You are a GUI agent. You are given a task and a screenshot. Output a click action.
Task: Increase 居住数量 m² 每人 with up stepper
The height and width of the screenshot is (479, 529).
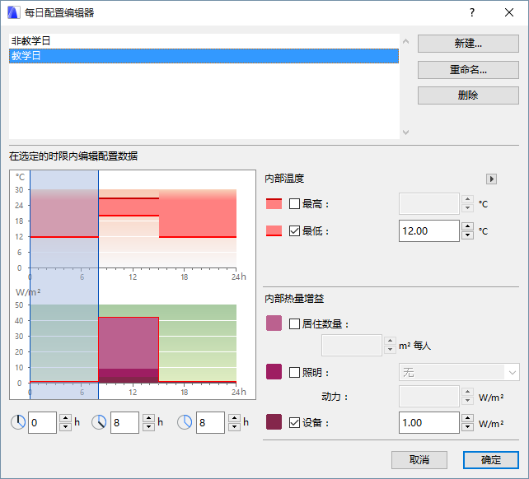click(390, 341)
